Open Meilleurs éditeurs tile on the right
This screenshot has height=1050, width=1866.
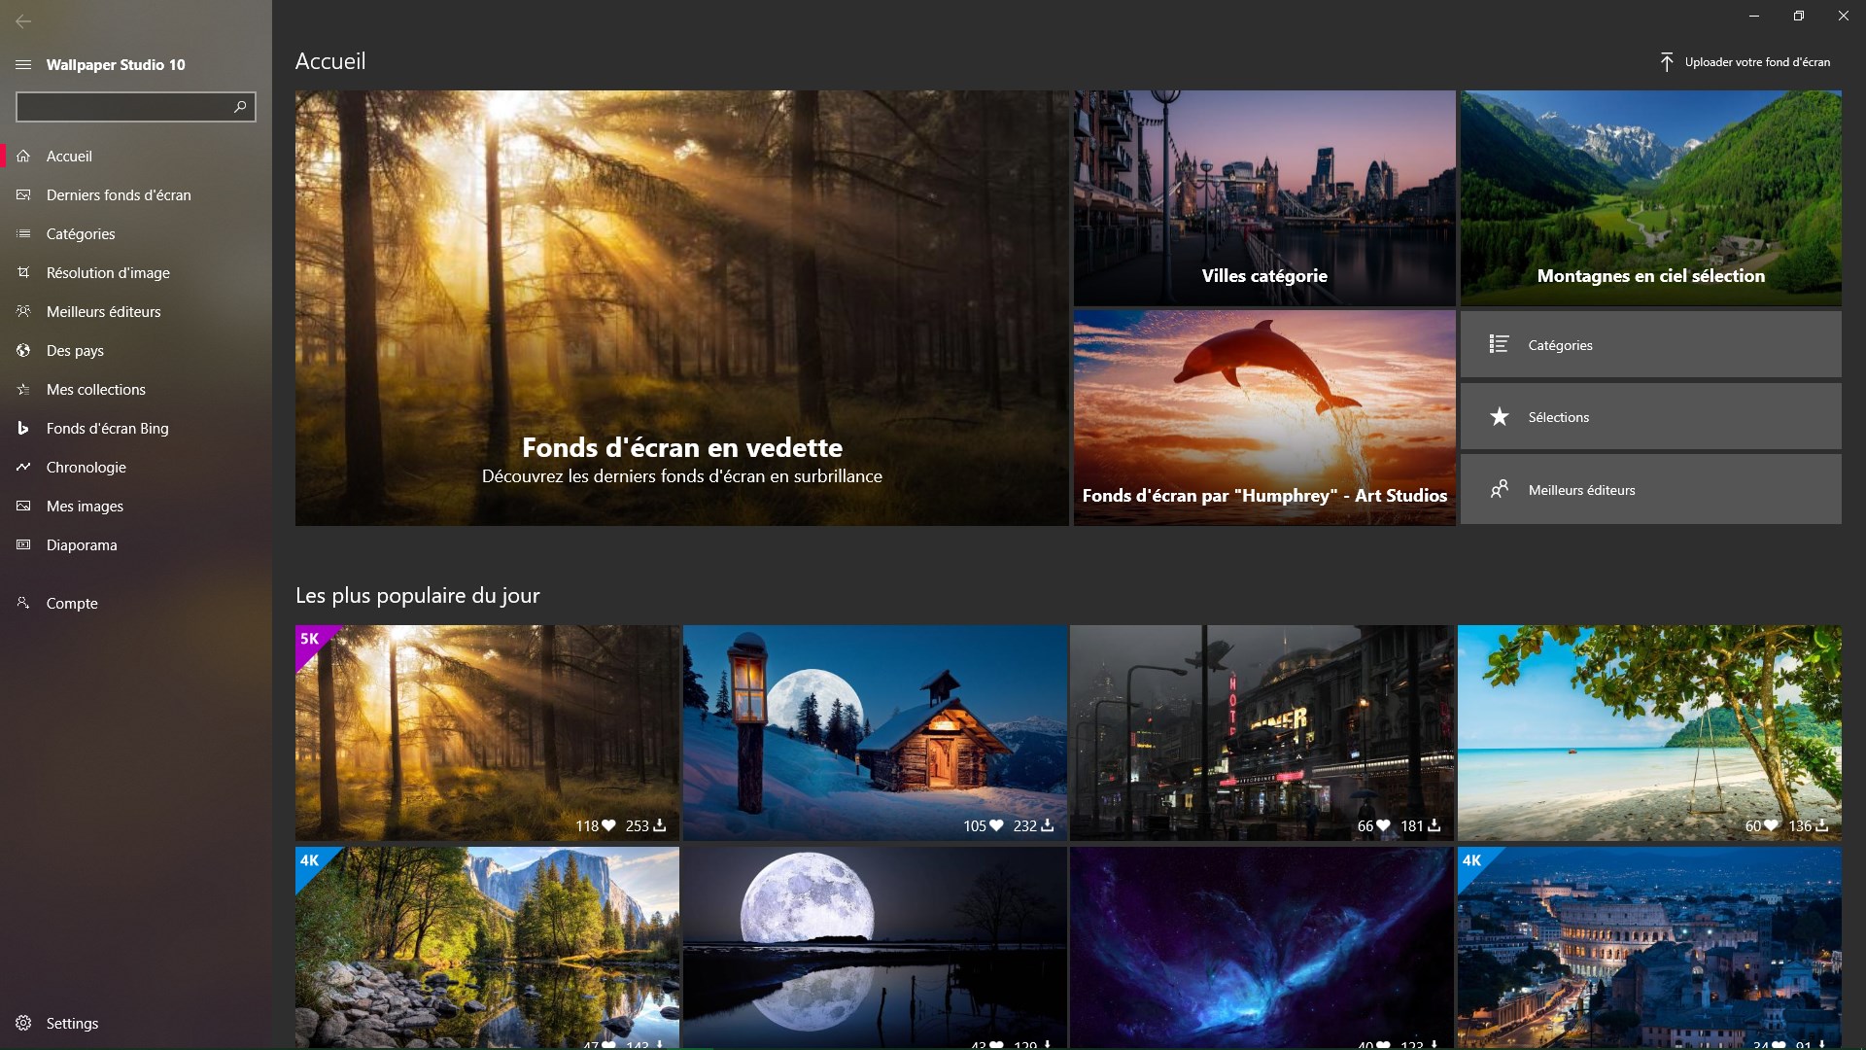click(1650, 490)
